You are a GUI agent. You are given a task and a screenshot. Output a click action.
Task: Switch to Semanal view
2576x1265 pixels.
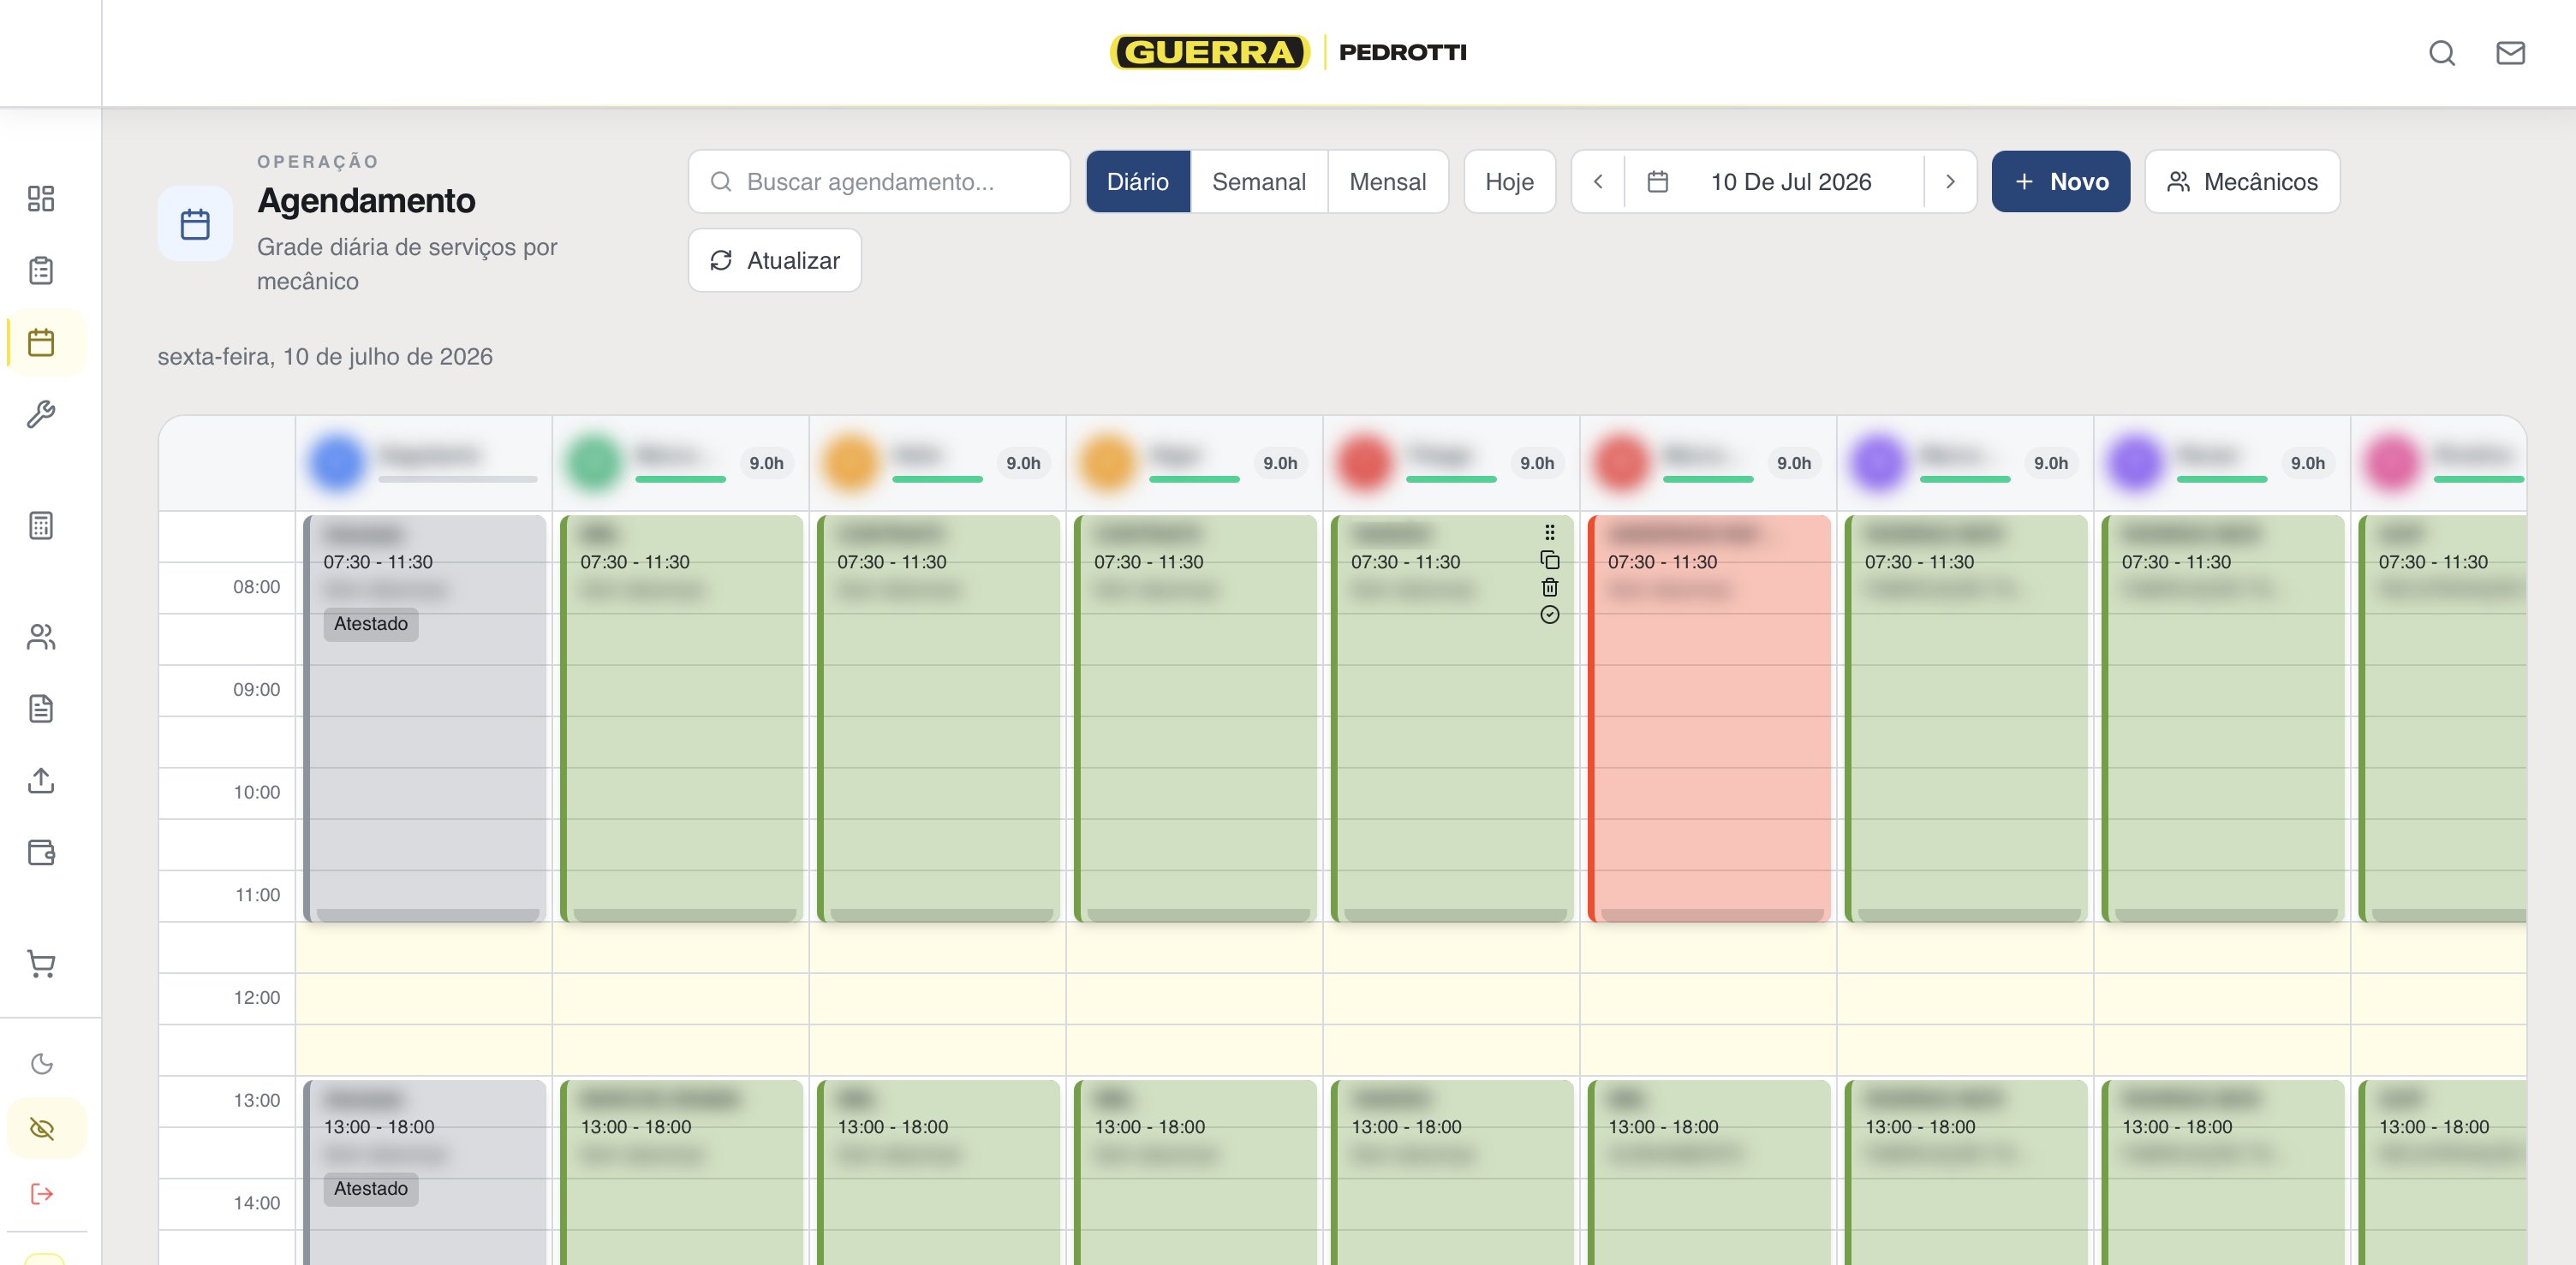[1258, 181]
